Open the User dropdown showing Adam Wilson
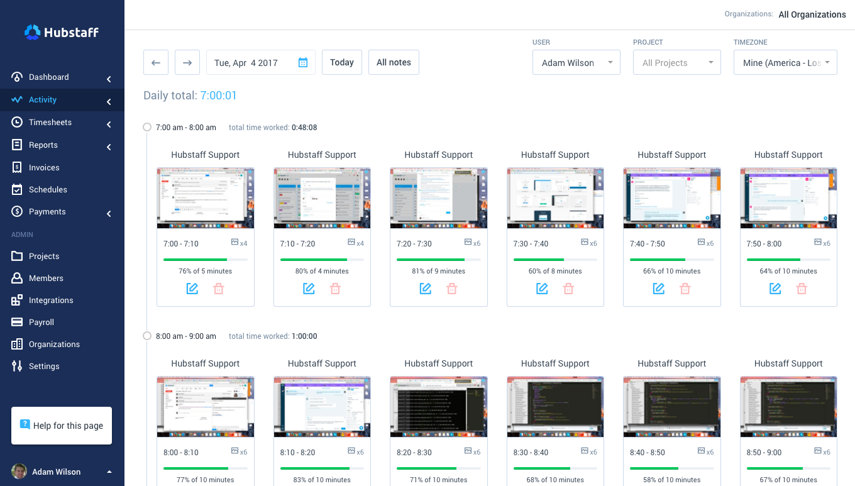This screenshot has height=486, width=855. click(575, 62)
